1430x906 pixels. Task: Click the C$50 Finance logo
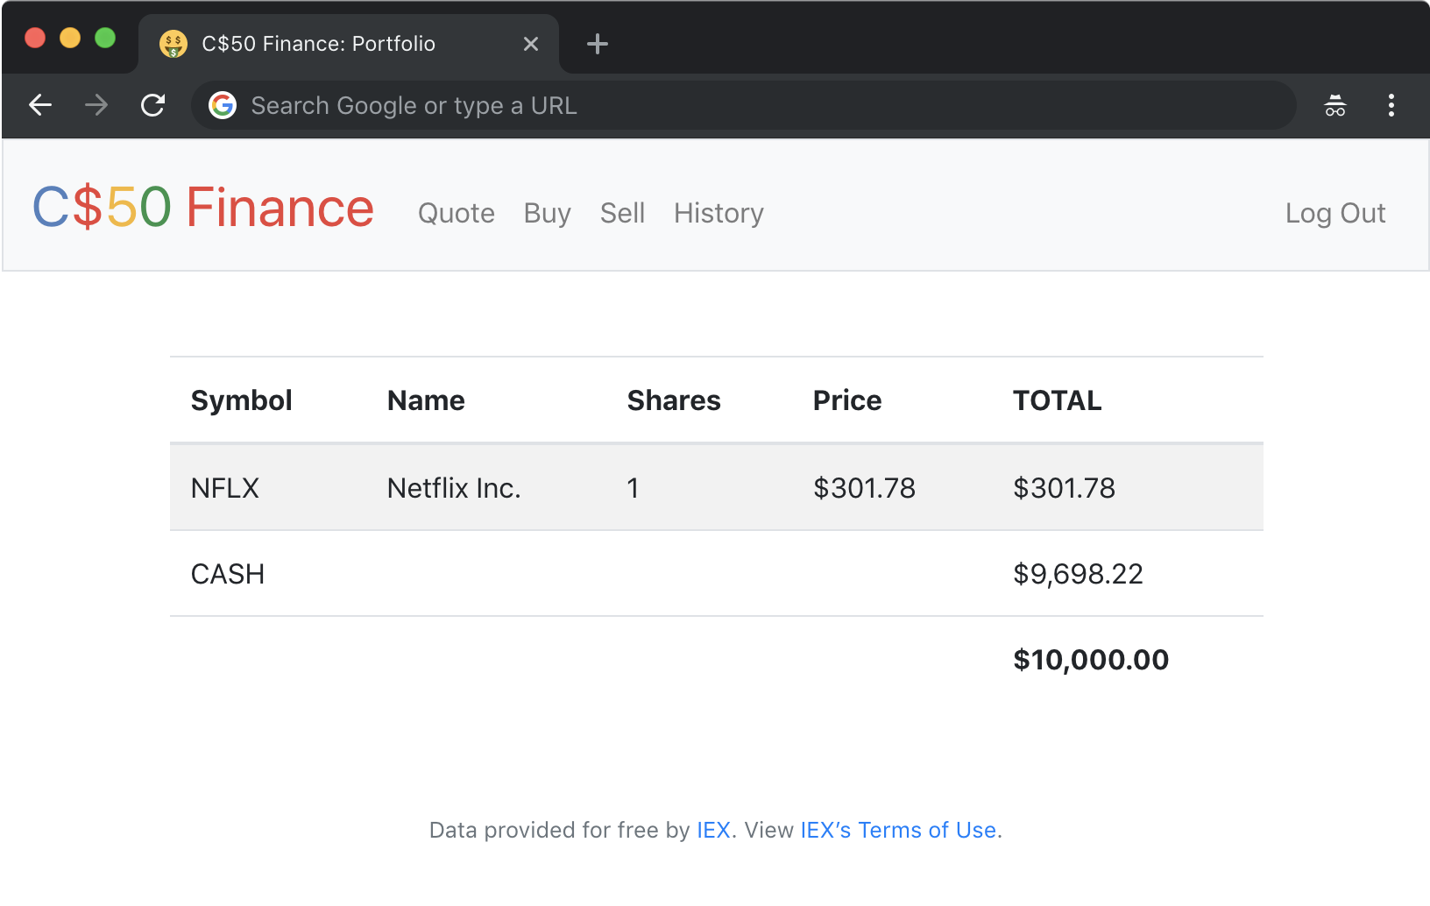pos(203,209)
